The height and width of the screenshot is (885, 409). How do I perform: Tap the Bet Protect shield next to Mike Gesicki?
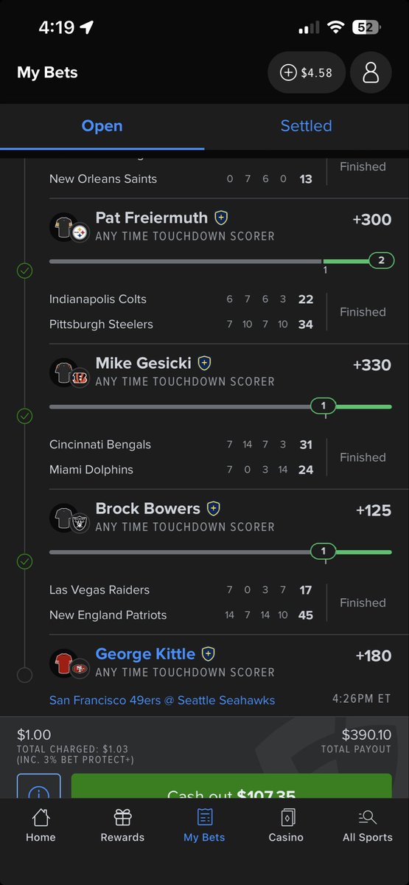click(x=205, y=363)
